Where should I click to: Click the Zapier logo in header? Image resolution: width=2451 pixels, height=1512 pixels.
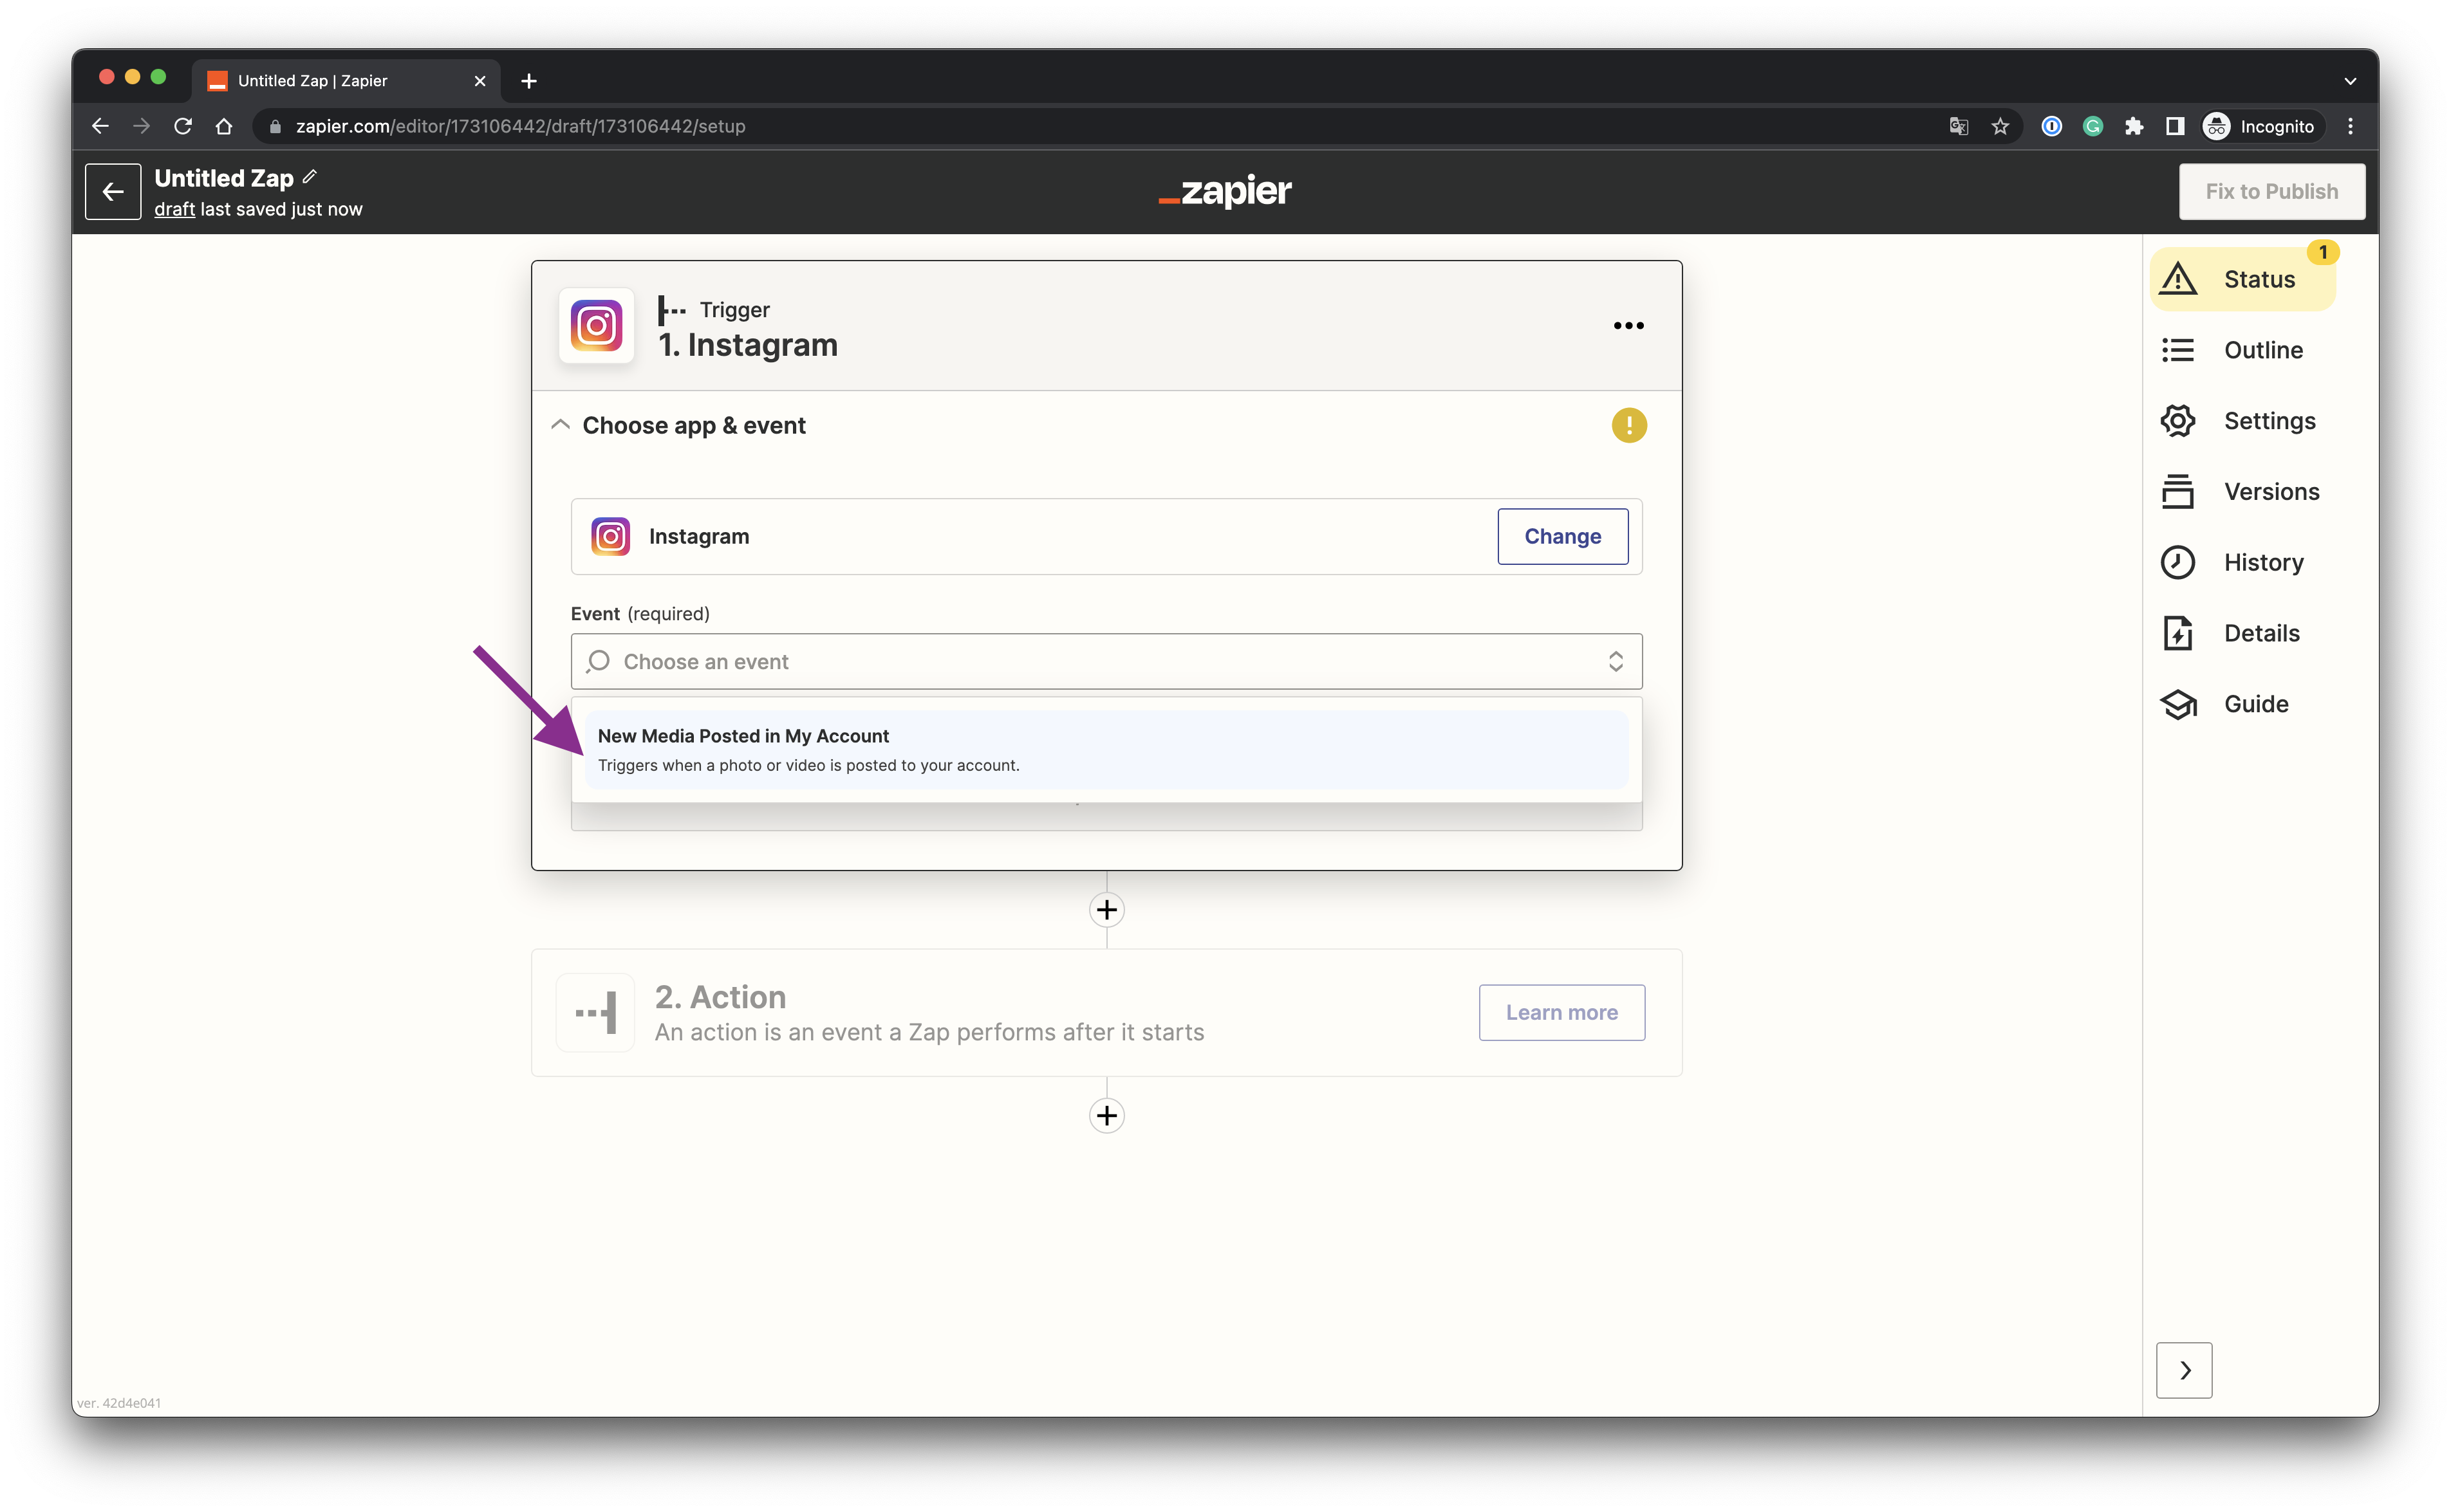(x=1224, y=191)
